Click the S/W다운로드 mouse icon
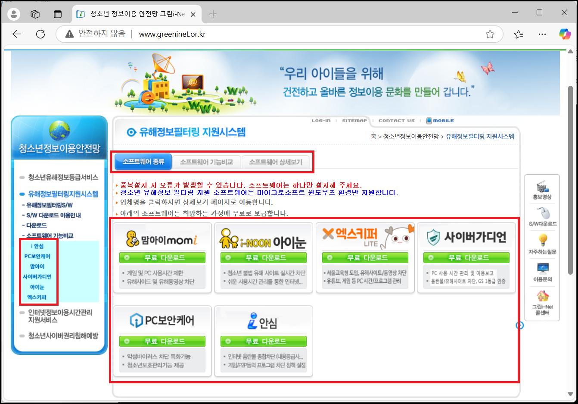 (543, 216)
